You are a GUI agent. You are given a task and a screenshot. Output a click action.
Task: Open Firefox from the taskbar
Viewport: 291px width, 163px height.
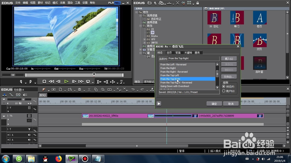59,159
